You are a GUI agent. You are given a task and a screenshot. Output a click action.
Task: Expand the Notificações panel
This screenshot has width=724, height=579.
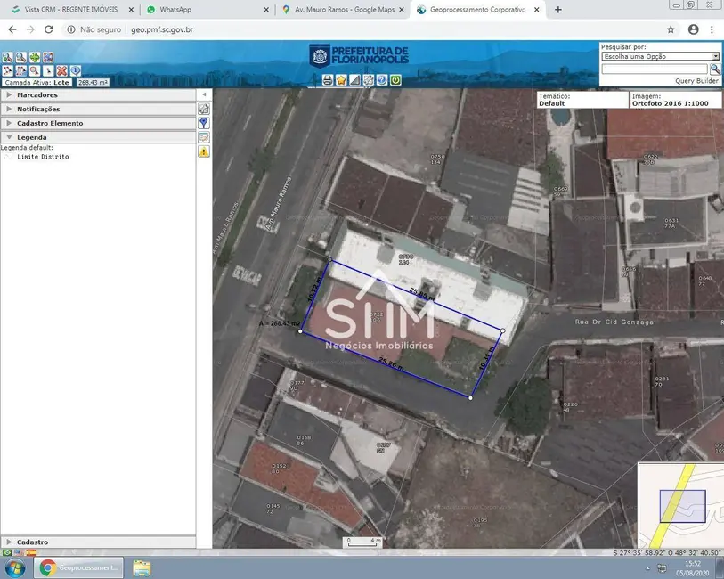pos(38,109)
